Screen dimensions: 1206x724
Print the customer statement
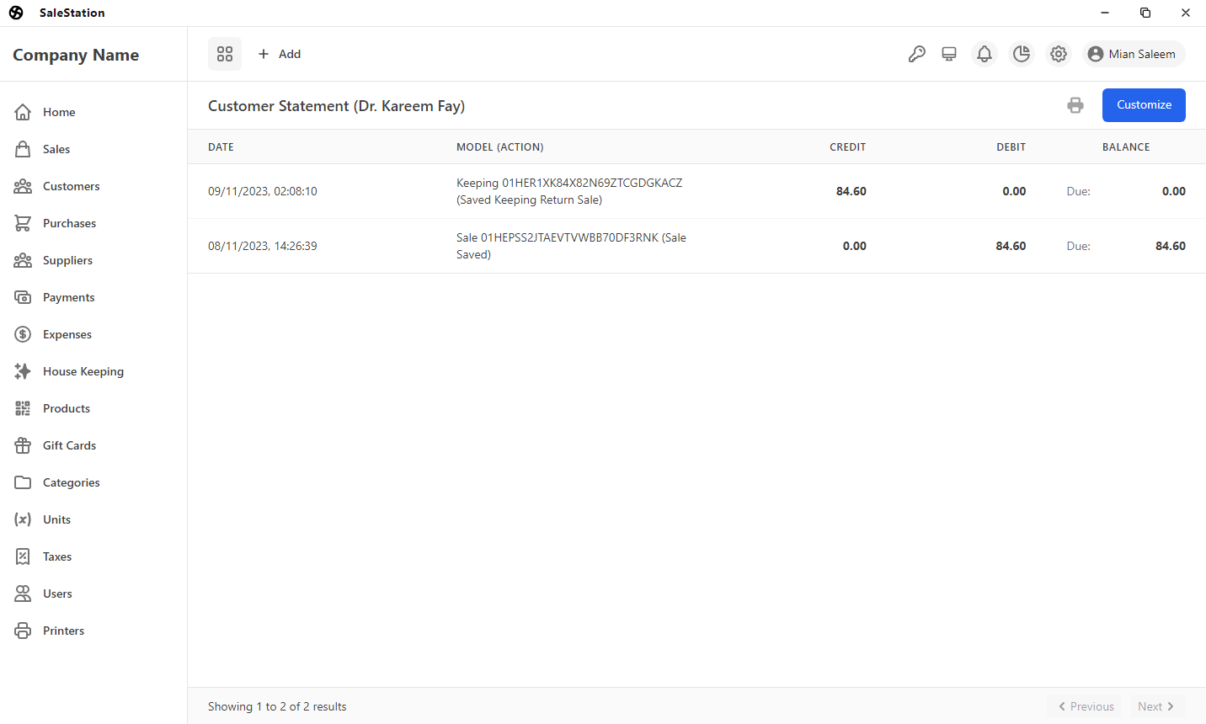point(1075,105)
